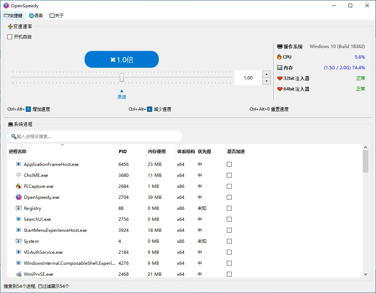Click the 原速 original speed marker
This screenshot has width=376, height=293.
(122, 97)
